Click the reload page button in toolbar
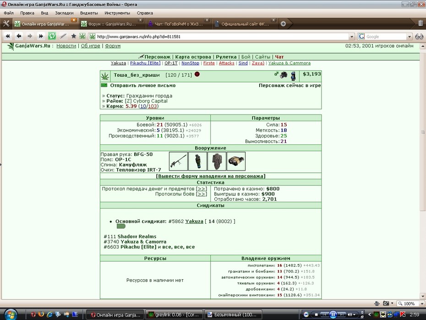This screenshot has width=426, height=320. pos(52,36)
